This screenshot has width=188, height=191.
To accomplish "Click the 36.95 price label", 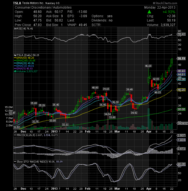I will [x=103, y=105].
